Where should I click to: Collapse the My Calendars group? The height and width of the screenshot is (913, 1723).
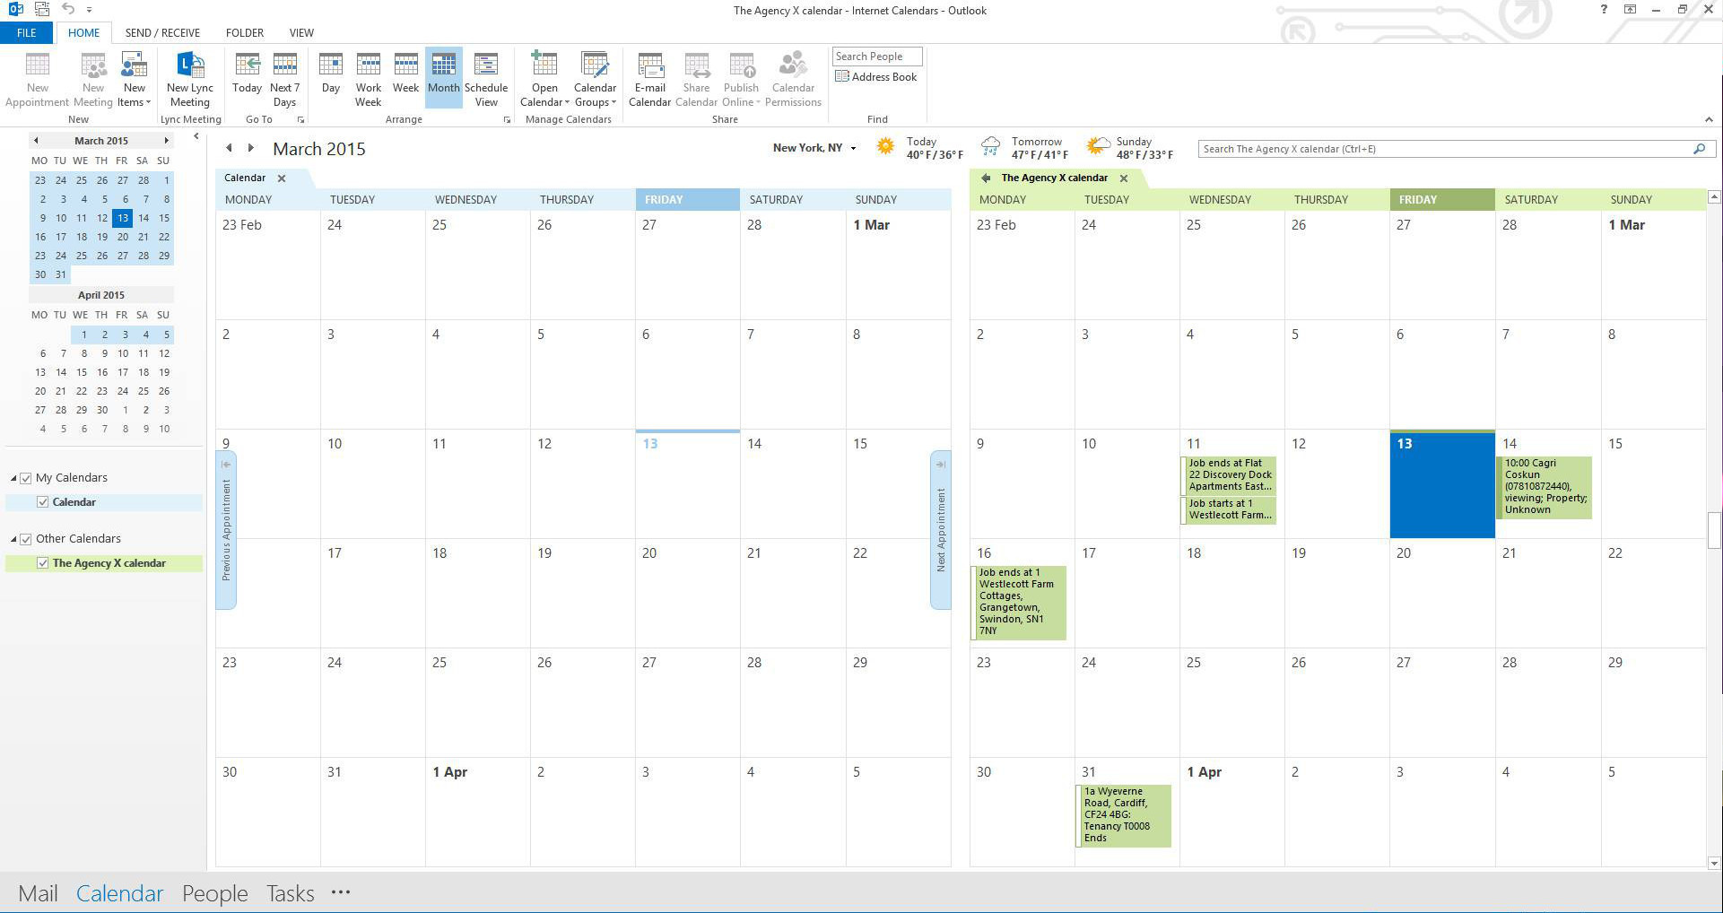(13, 478)
